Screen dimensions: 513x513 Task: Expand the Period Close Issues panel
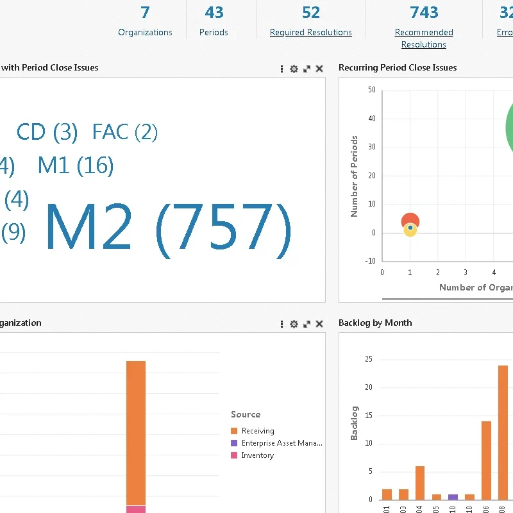point(307,69)
